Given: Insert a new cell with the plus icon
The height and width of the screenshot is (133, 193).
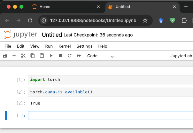Looking at the screenshot, I should pos(14,56).
